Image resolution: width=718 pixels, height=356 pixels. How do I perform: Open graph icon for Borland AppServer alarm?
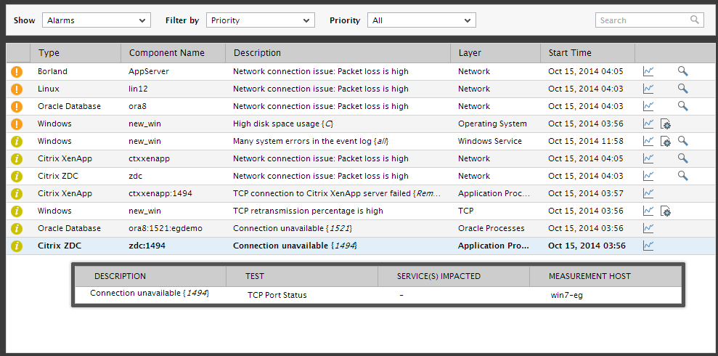tap(648, 71)
